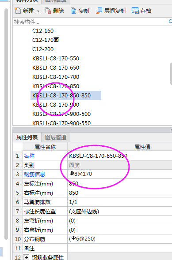This screenshot has height=260, width=172.
Task: Select component C12-200 in list
Action: click(x=43, y=49)
